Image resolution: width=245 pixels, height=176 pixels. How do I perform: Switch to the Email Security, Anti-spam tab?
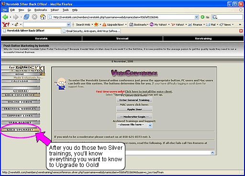[91, 31]
